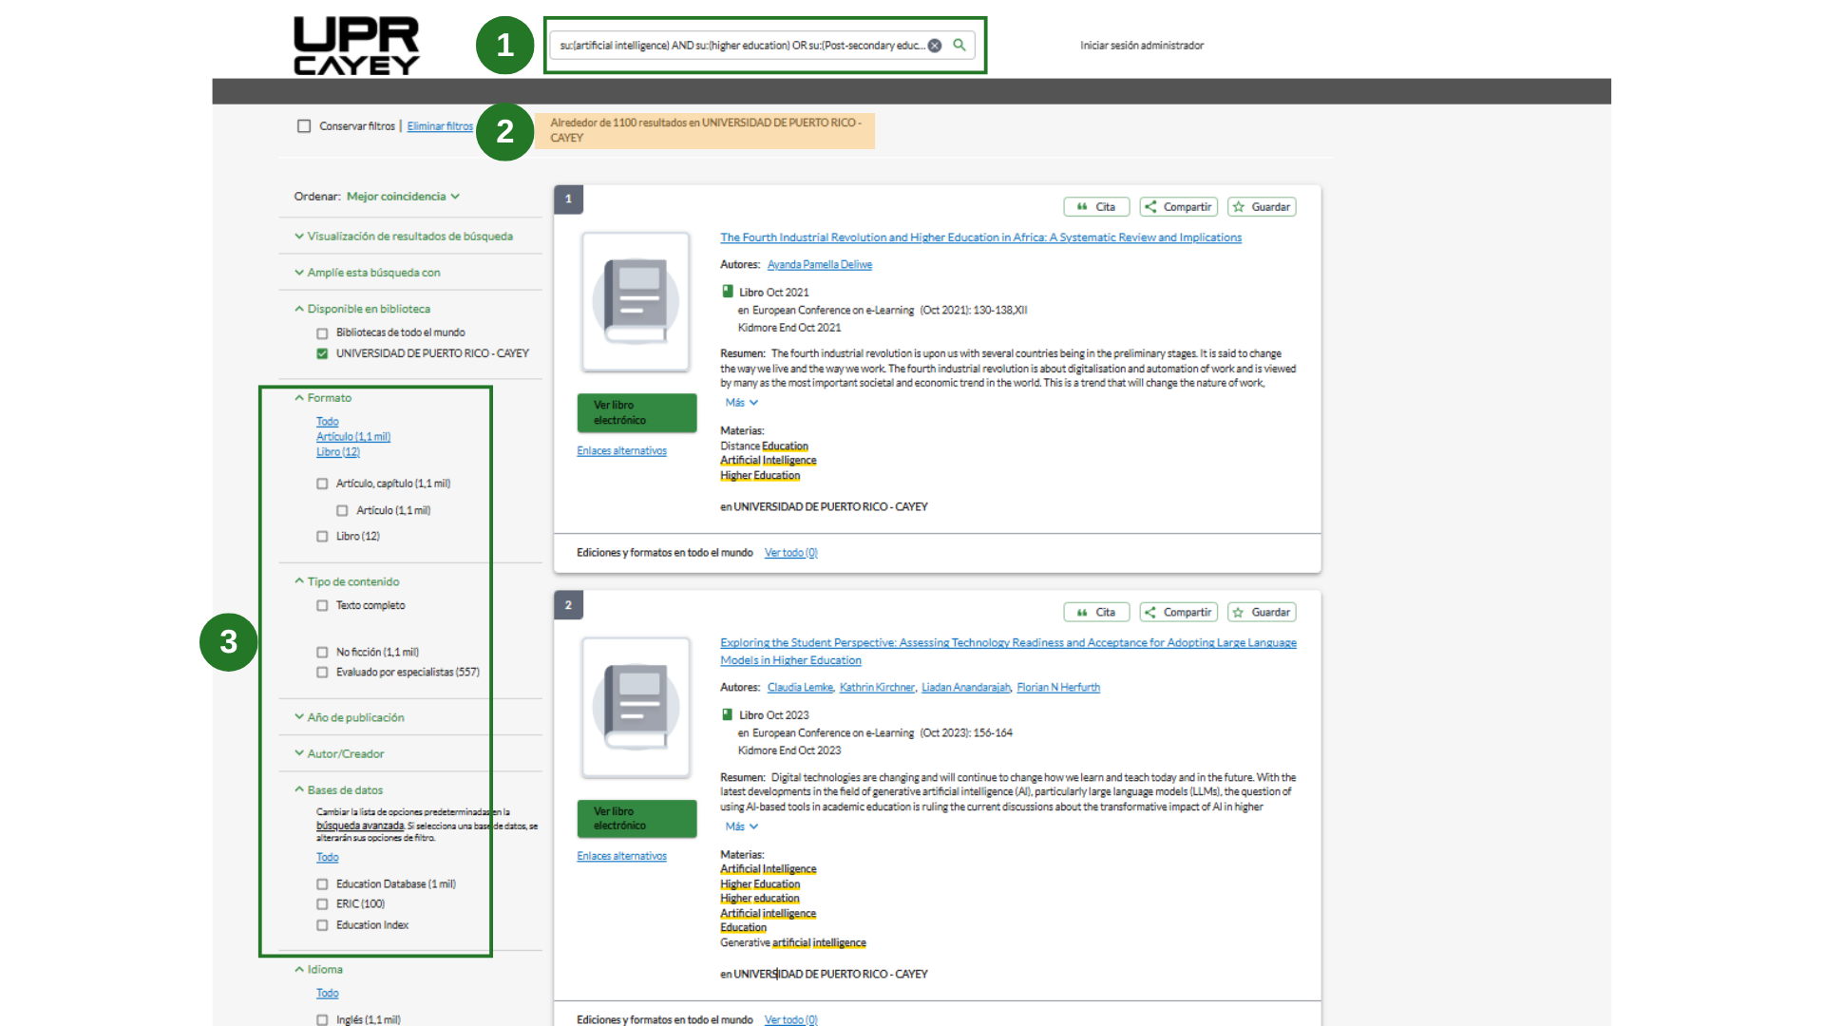Expand Año de publicación filter section
Viewport: 1824px width, 1026px height.
tap(355, 717)
